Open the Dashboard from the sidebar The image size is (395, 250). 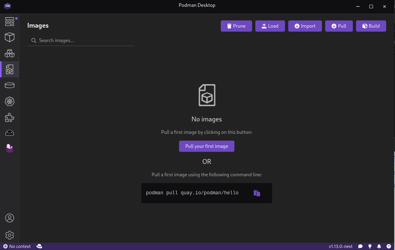point(10,22)
